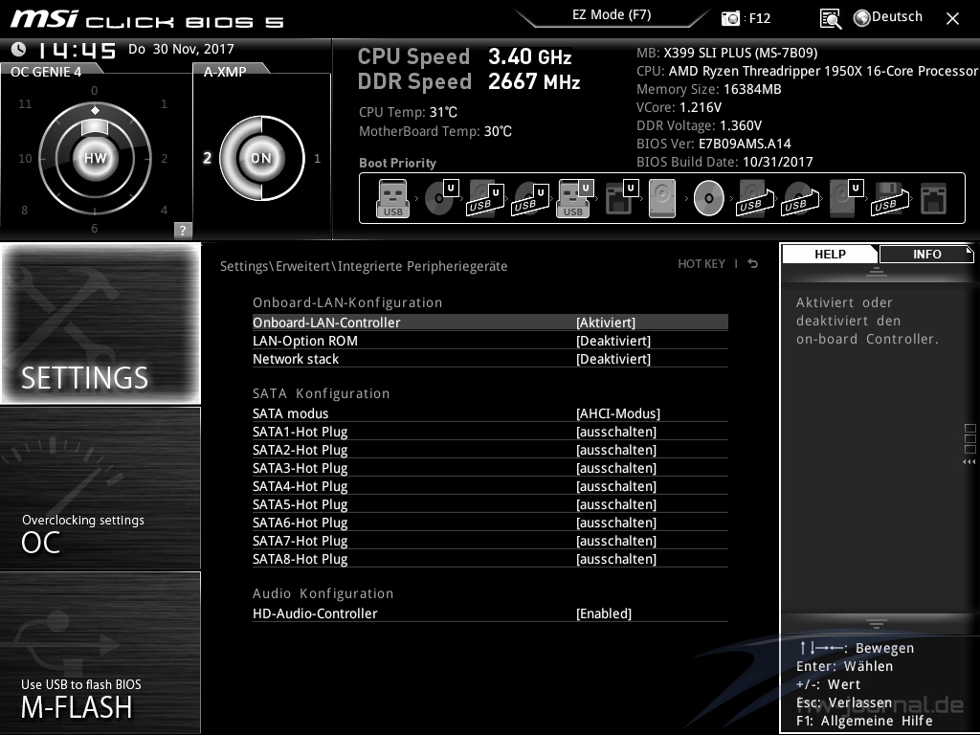Screen dimensions: 980x735
Task: Select eleventh boot device, UEFI hard disk
Action: coord(846,198)
